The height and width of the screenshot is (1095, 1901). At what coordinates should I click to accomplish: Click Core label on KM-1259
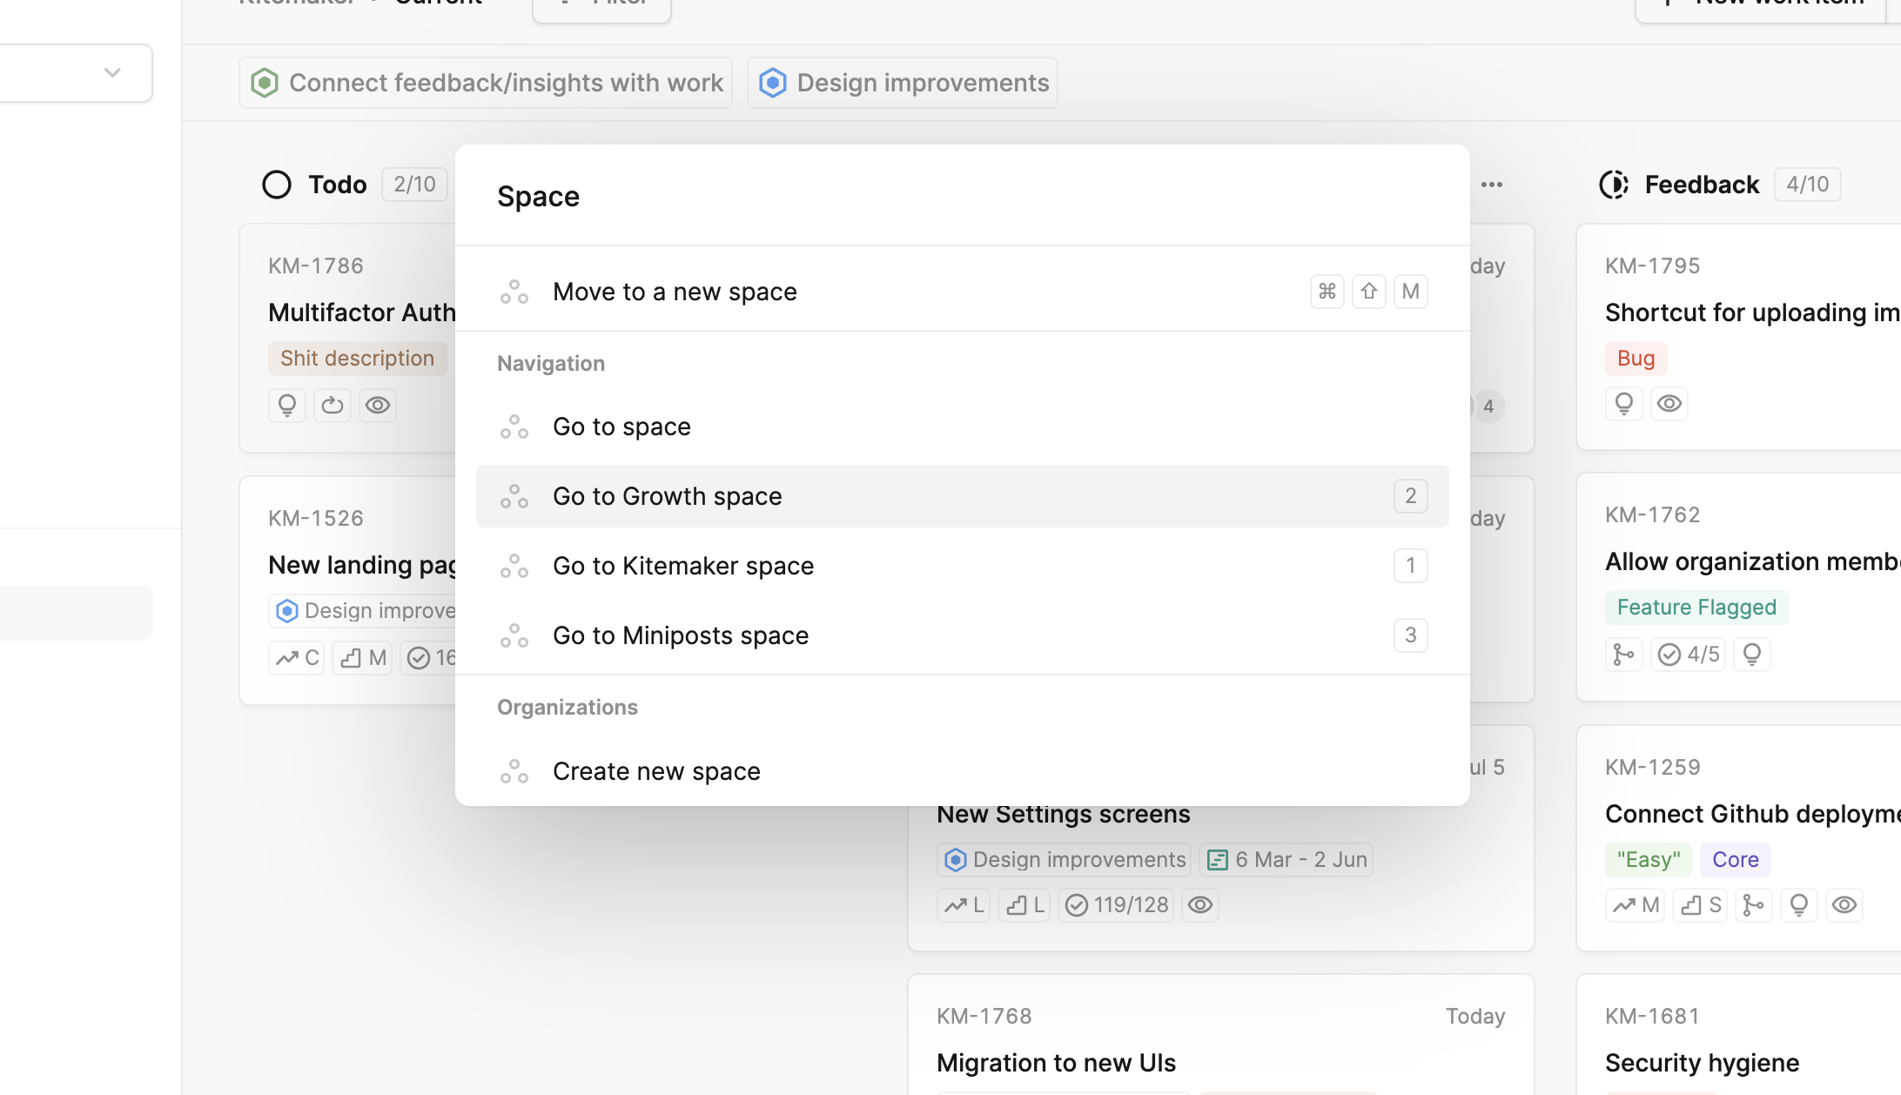[x=1736, y=860]
